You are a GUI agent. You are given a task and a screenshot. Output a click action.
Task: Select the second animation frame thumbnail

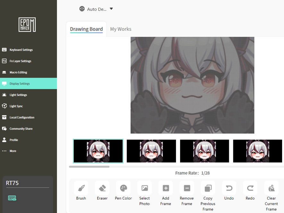tap(151, 151)
